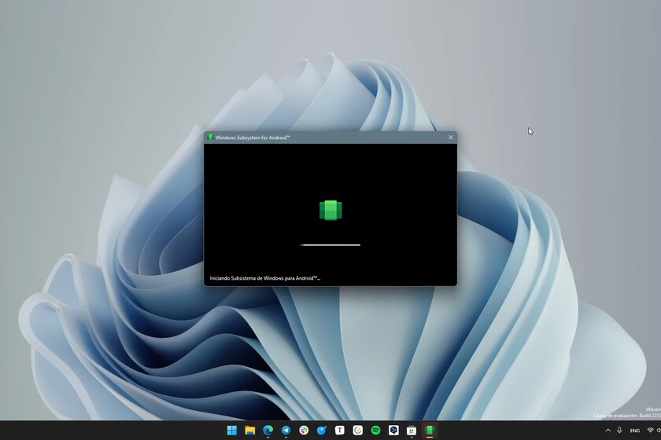Click the Windows Subsystem for Android title bar
The image size is (661, 440).
coord(324,137)
